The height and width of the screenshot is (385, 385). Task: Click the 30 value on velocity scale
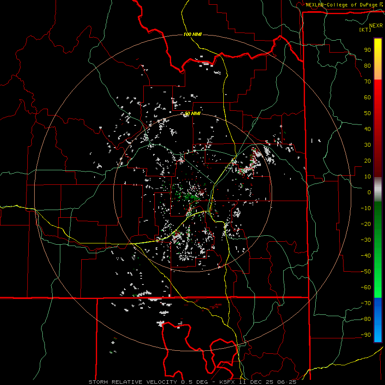(x=367, y=145)
